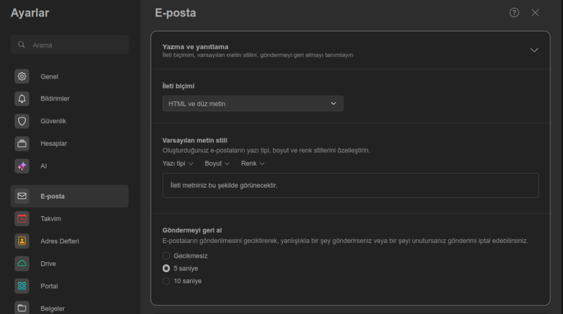Image resolution: width=563 pixels, height=314 pixels.
Task: Click the Portal grid icon
Action: (22, 286)
